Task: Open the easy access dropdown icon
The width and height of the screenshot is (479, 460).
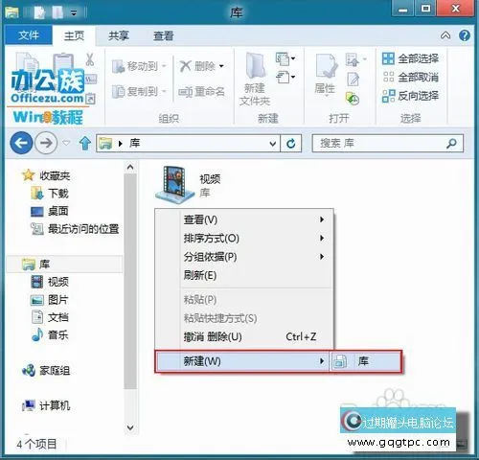Action: pos(285,78)
